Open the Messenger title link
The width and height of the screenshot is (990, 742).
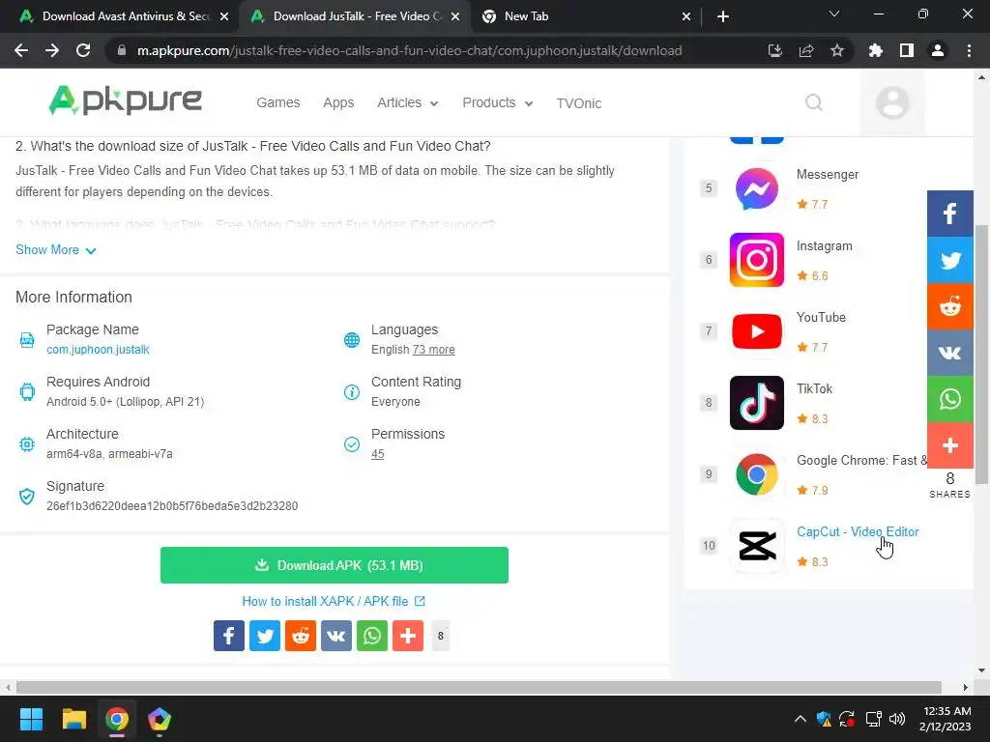click(x=828, y=175)
